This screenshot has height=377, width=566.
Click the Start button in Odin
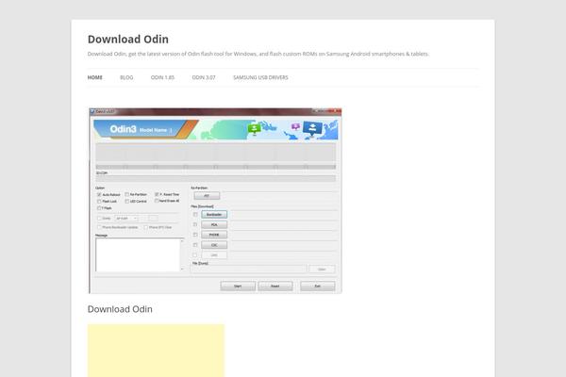click(x=238, y=287)
